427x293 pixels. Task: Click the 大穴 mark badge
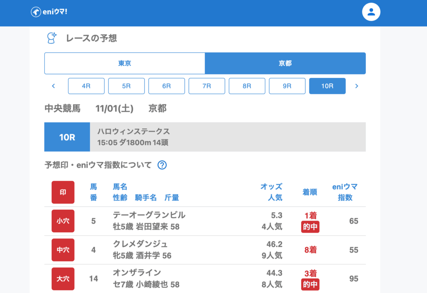(x=63, y=278)
